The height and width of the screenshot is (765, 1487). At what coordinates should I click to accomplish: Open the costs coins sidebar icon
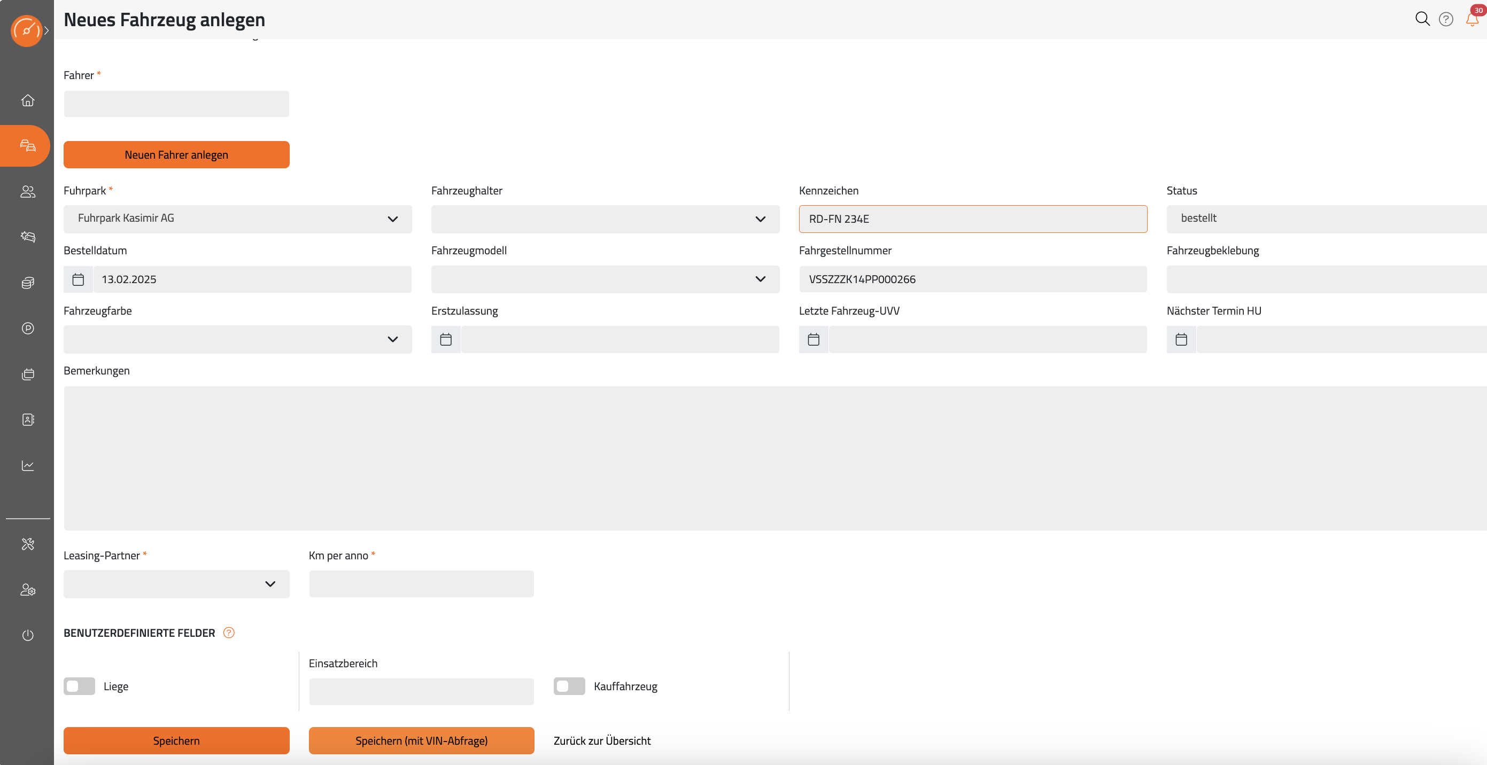pyautogui.click(x=28, y=283)
